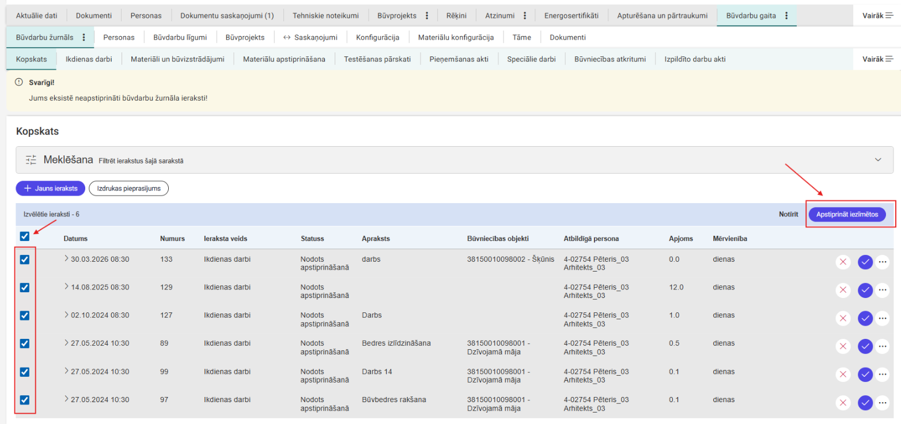Open the top Vairāk overflow menu
This screenshot has height=424, width=901.
[877, 16]
